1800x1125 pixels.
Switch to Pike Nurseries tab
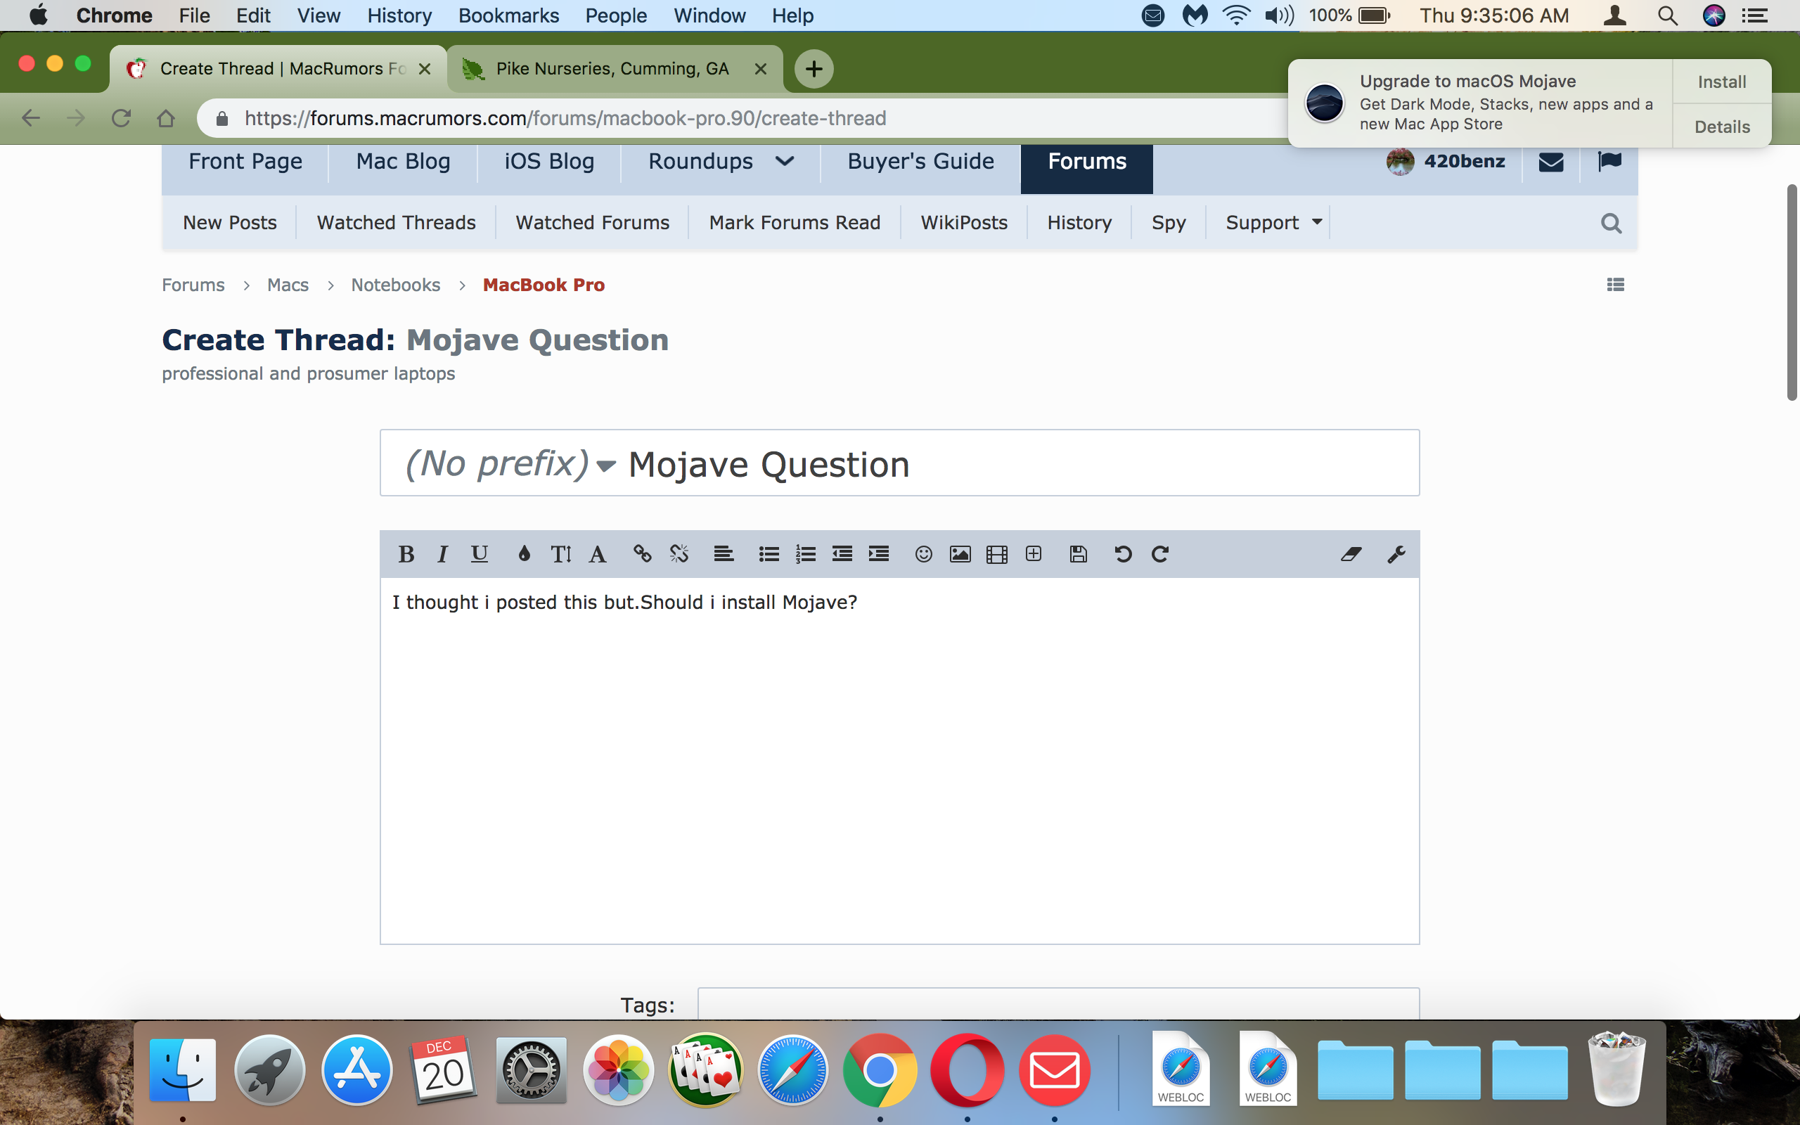(612, 69)
